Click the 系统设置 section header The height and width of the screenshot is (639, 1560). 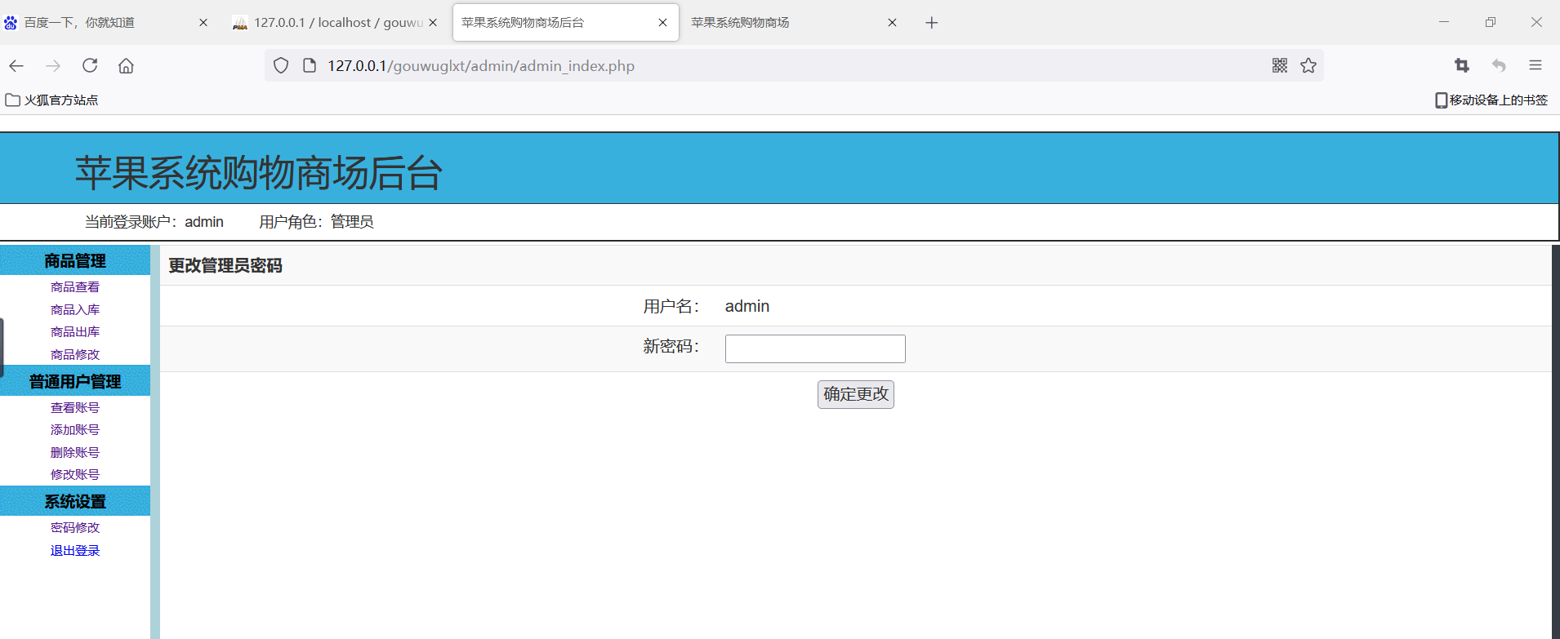[75, 501]
